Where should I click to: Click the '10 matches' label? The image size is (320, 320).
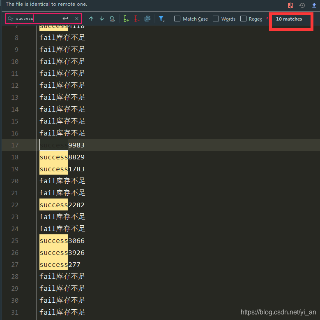coord(289,19)
